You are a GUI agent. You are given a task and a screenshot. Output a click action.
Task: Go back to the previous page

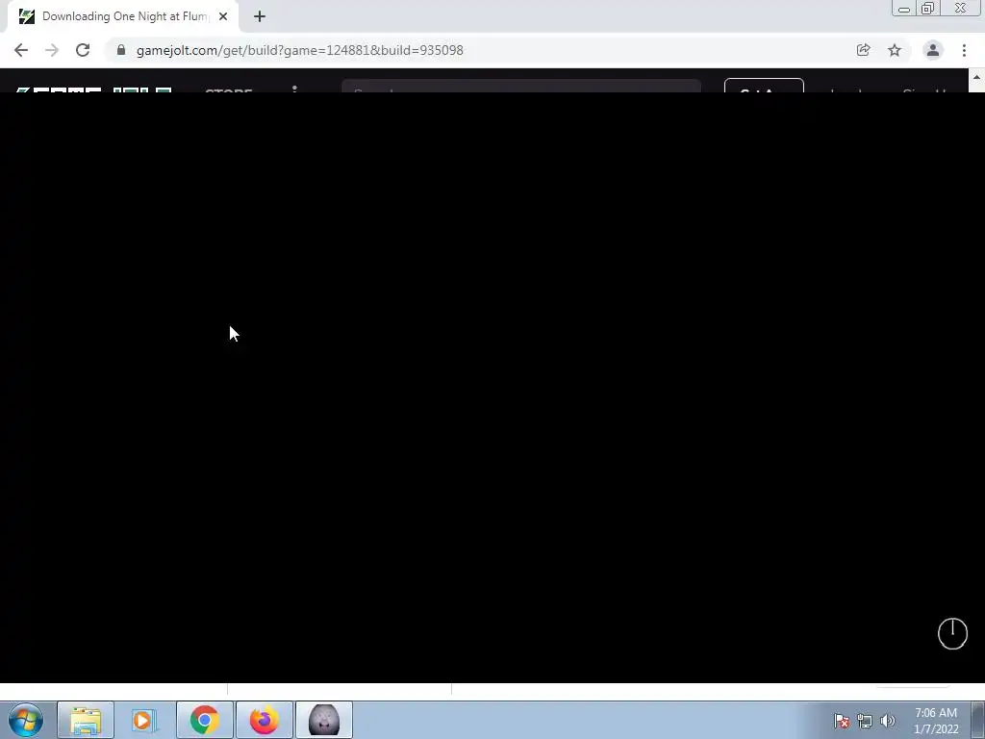(21, 50)
